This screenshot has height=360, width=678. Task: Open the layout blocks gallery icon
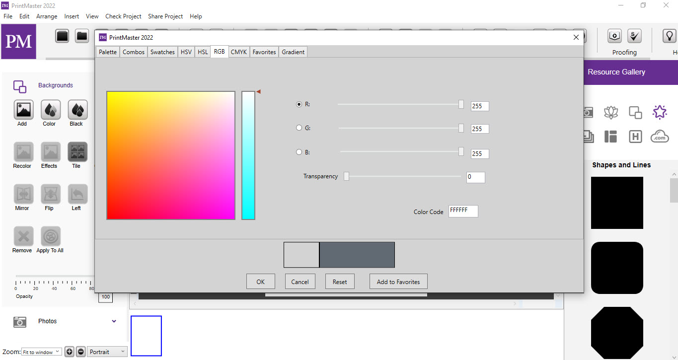pos(611,137)
